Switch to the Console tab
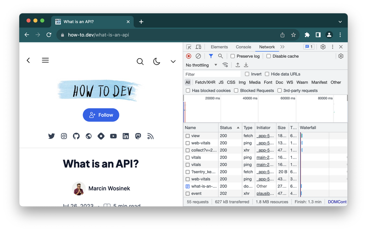 click(x=243, y=47)
